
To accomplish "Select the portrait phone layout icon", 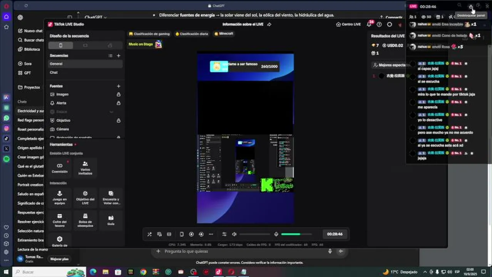I will (60, 45).
